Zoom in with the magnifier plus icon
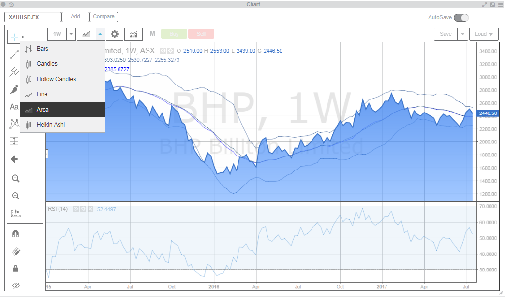The image size is (505, 297). [15, 178]
